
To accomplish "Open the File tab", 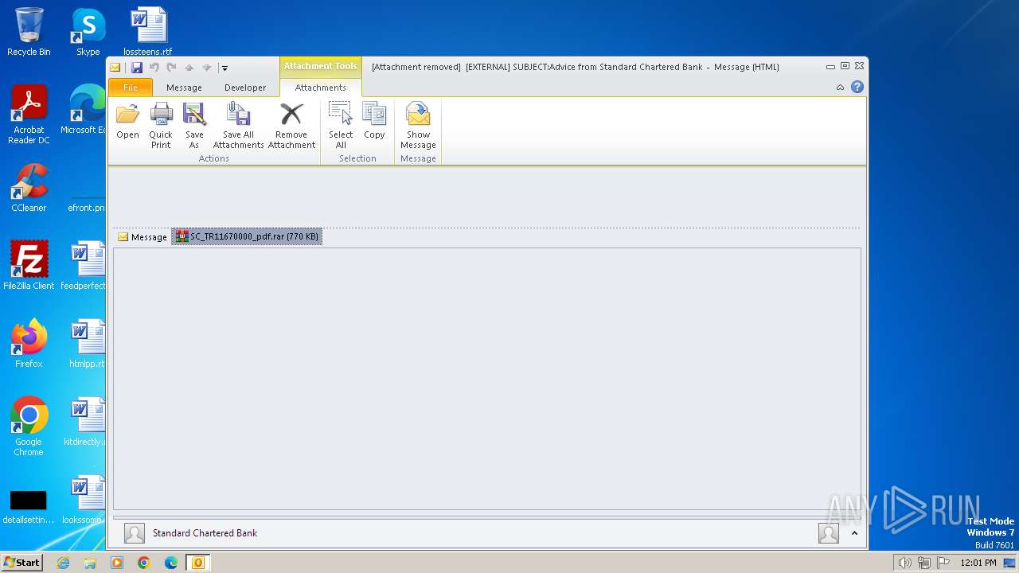I will point(131,88).
